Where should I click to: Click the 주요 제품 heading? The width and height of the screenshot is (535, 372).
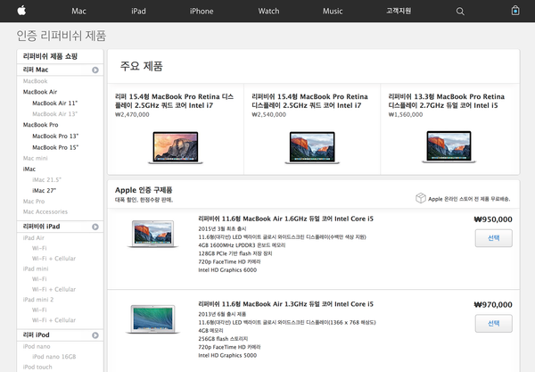point(141,66)
